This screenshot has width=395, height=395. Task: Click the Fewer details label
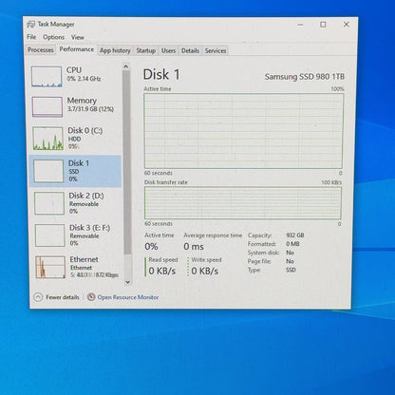point(63,297)
